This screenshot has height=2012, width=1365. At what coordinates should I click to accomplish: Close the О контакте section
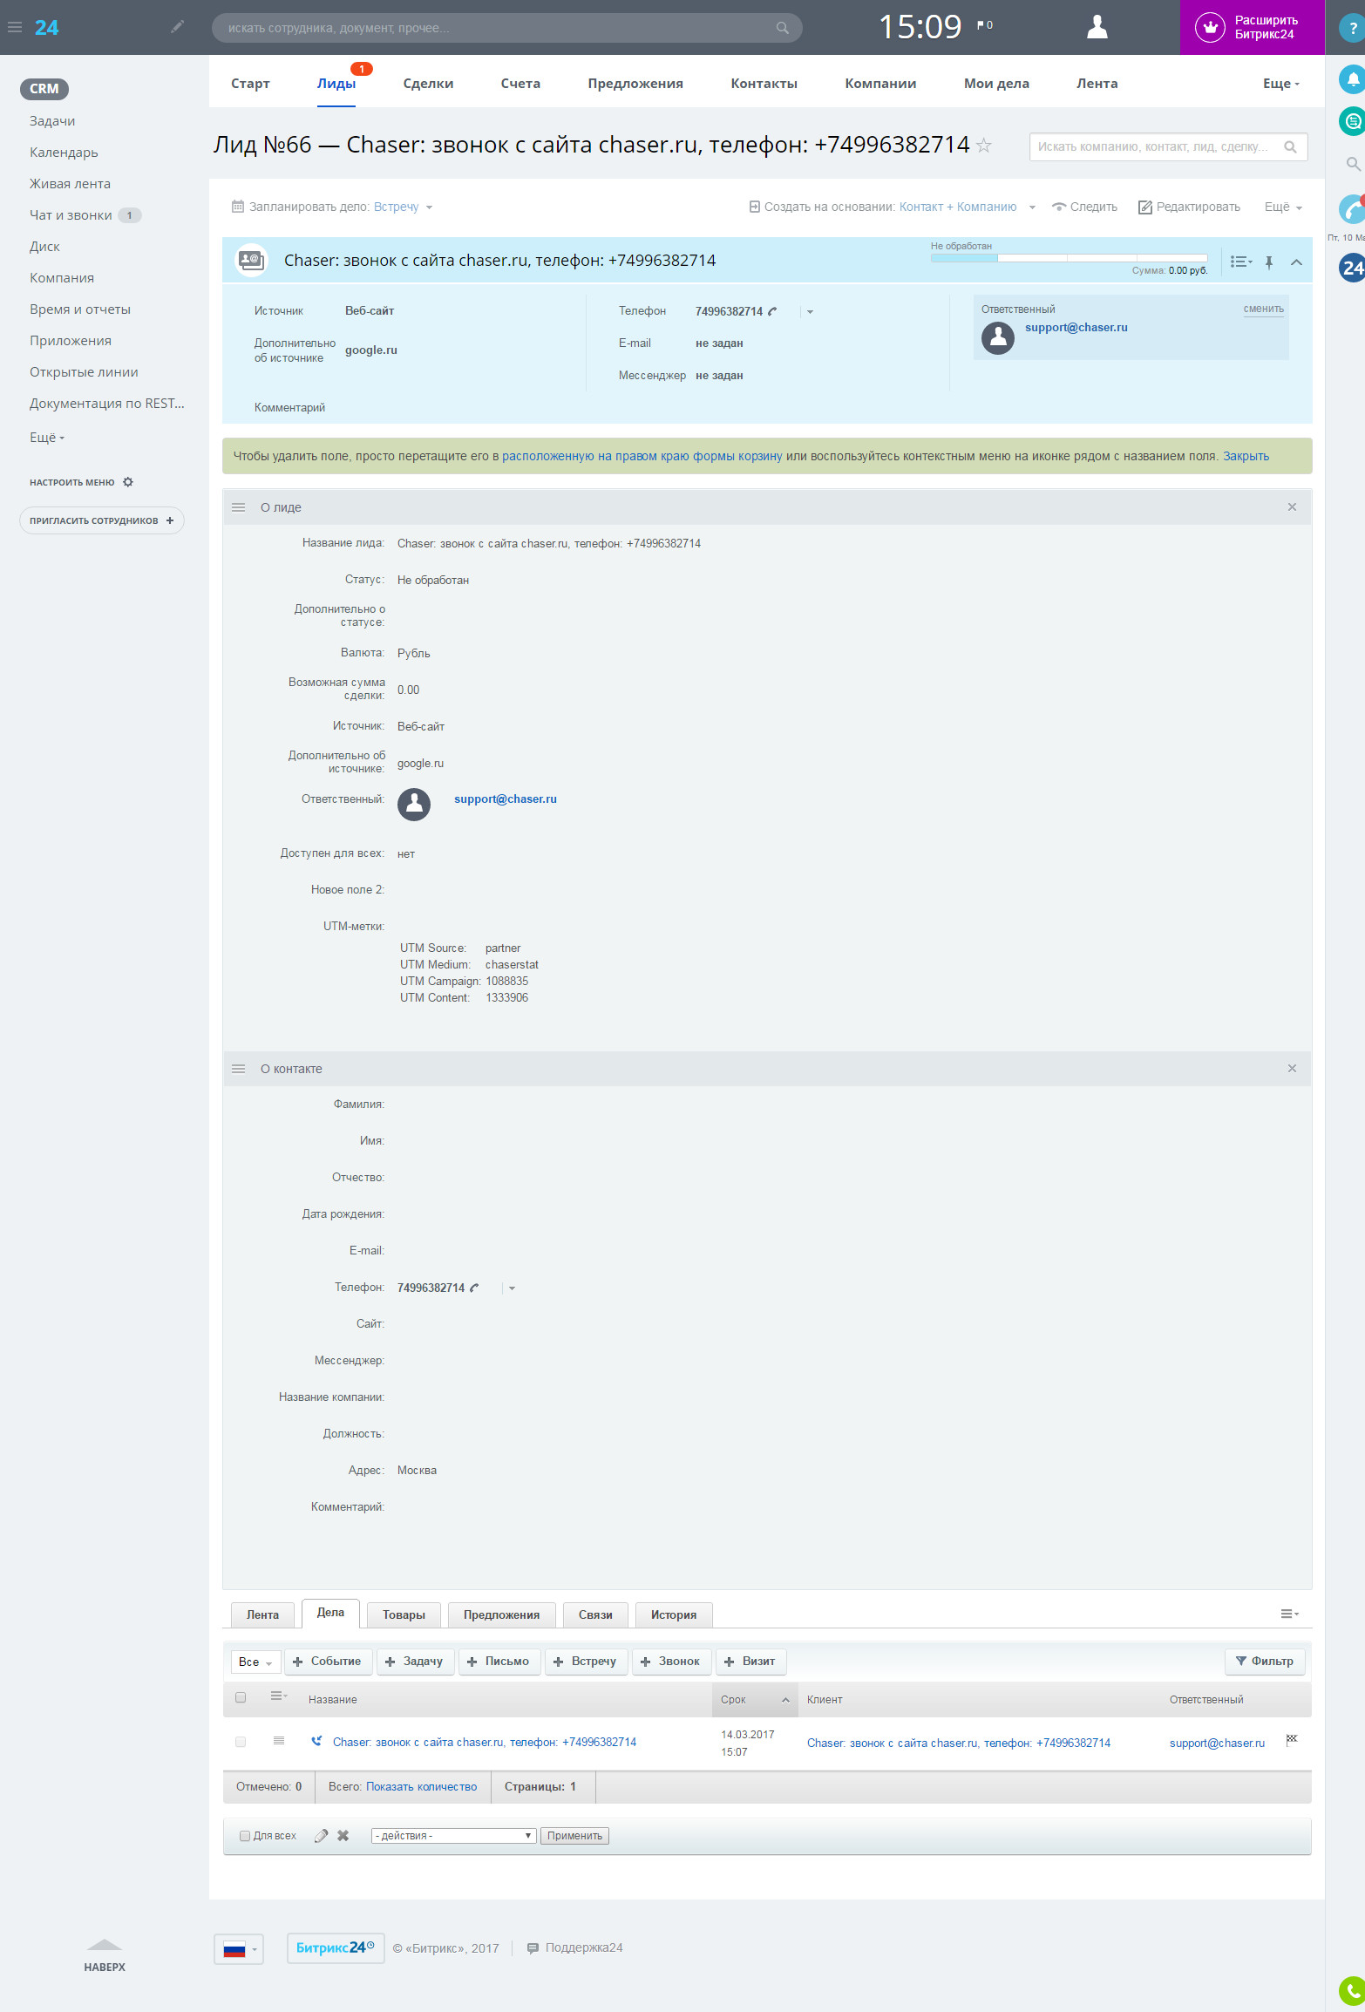coord(1292,1069)
